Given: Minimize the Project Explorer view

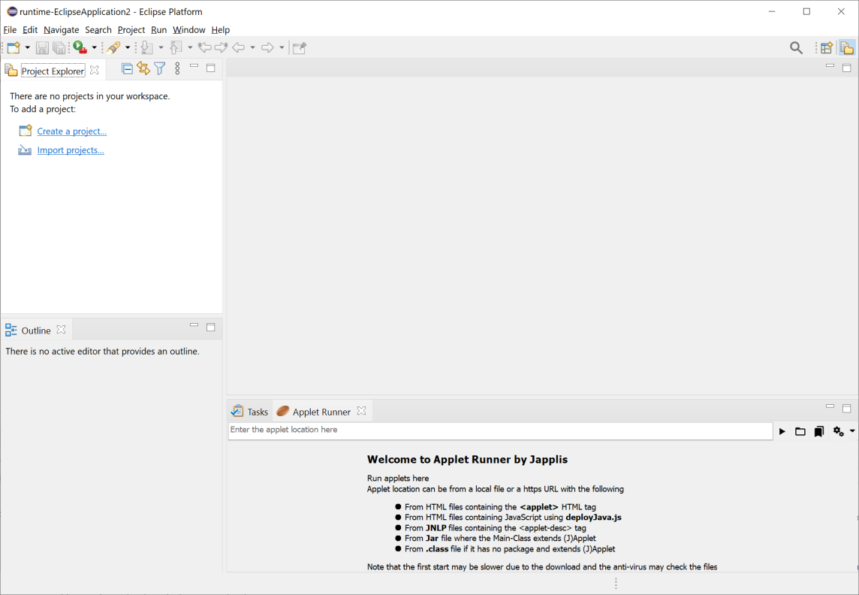Looking at the screenshot, I should coord(194,66).
